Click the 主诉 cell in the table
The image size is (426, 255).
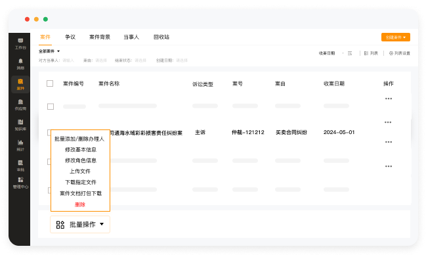(200, 133)
